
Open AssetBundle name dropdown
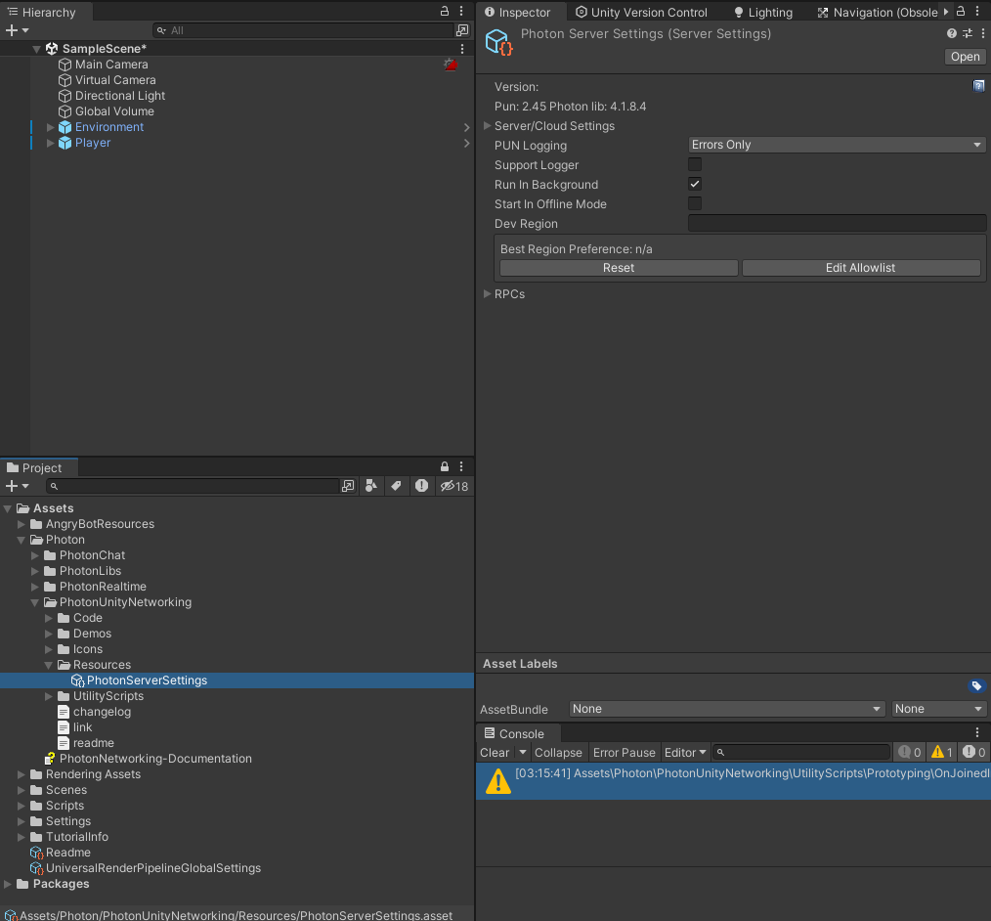[726, 709]
